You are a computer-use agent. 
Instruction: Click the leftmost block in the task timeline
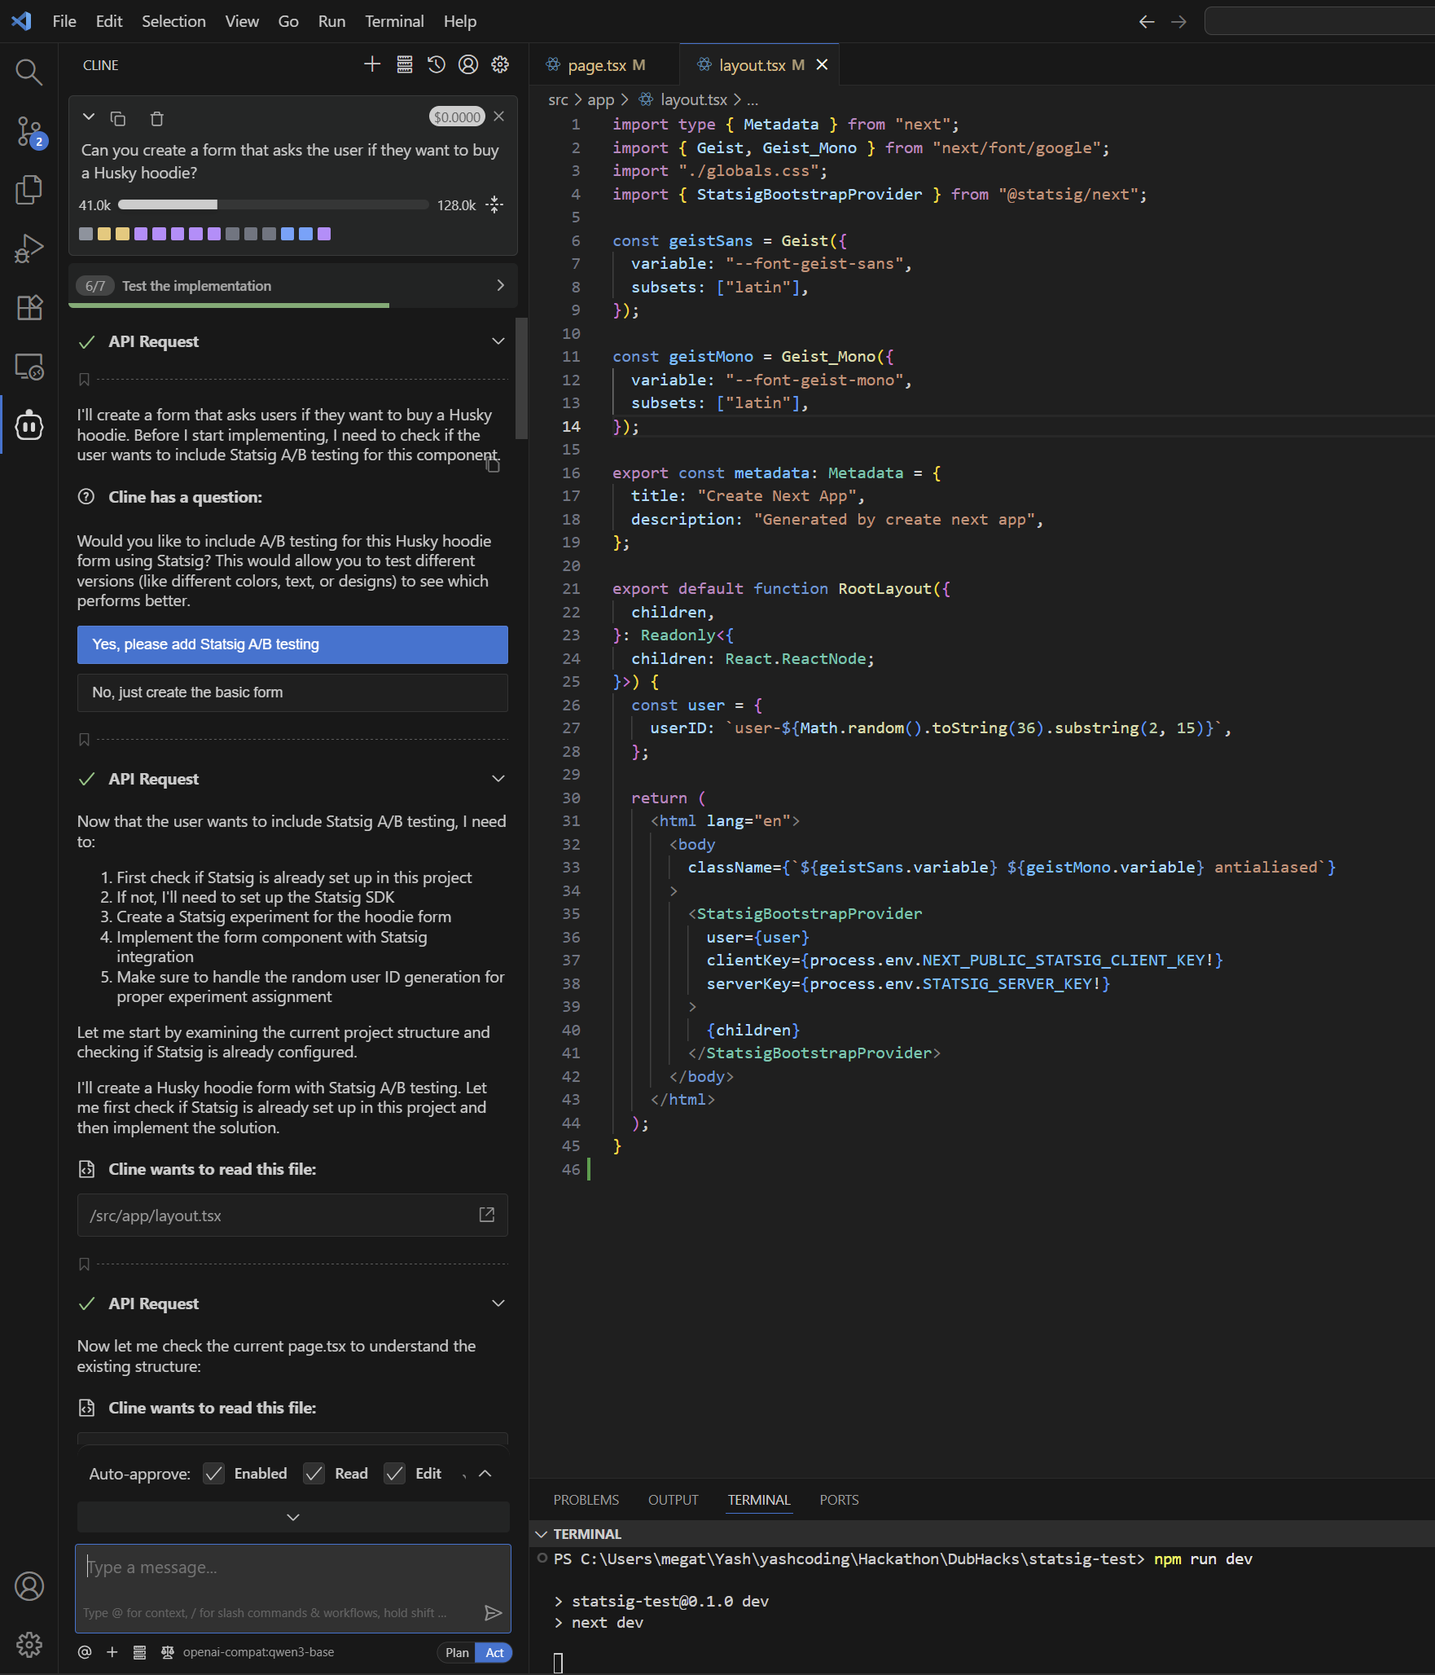pyautogui.click(x=86, y=234)
